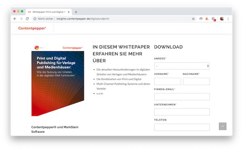Click the 'Die Kombination von Print und Digital' bullet
Screen dimensions: 243x150
pos(119,79)
